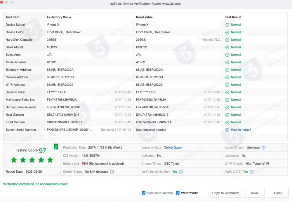Select the Report Date 2026-02-20 text
Image resolution: width=292 pixels, height=201 pixels.
(x=24, y=171)
